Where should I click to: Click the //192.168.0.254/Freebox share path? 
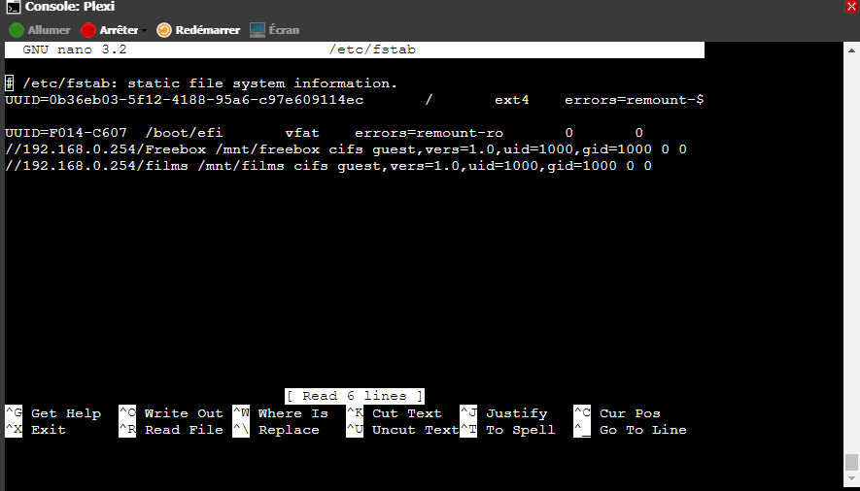tap(105, 149)
